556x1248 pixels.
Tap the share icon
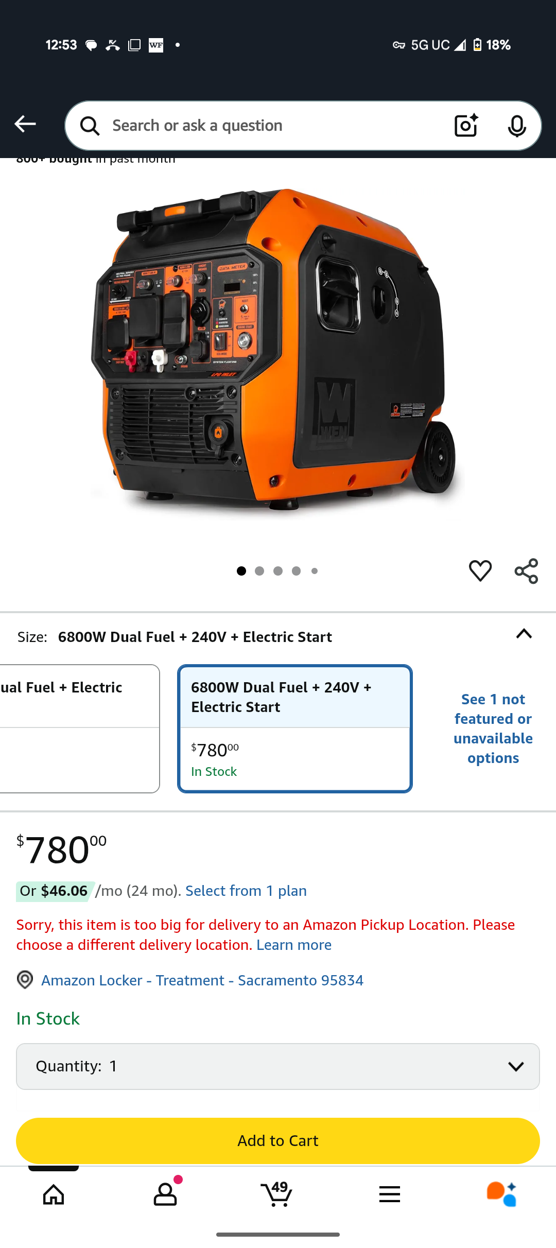coord(526,571)
